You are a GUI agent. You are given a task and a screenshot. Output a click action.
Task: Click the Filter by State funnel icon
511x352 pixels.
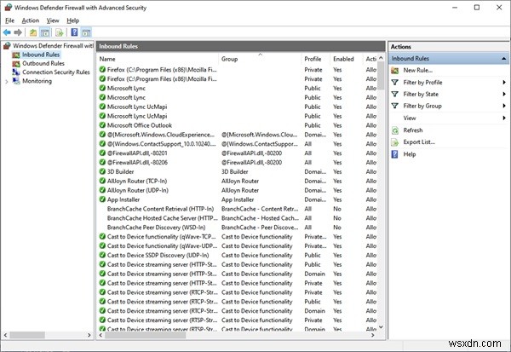[394, 94]
